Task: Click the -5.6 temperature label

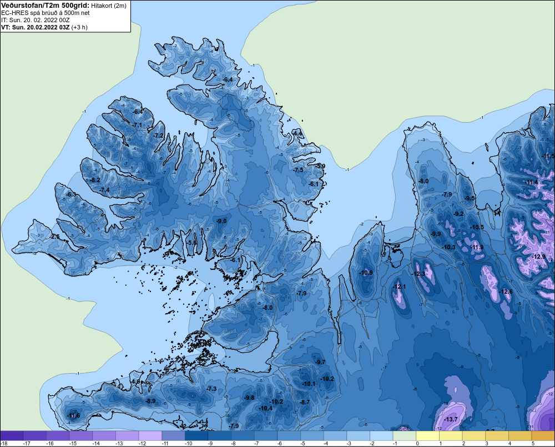Action: pyautogui.click(x=191, y=243)
